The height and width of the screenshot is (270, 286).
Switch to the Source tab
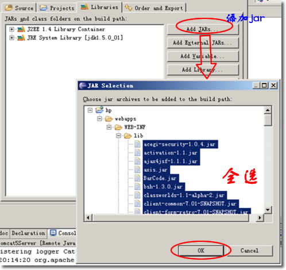(x=19, y=8)
